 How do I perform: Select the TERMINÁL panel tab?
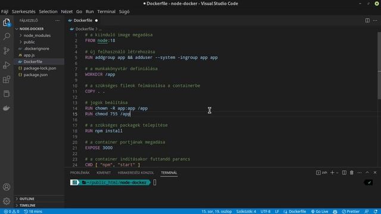[x=169, y=173]
